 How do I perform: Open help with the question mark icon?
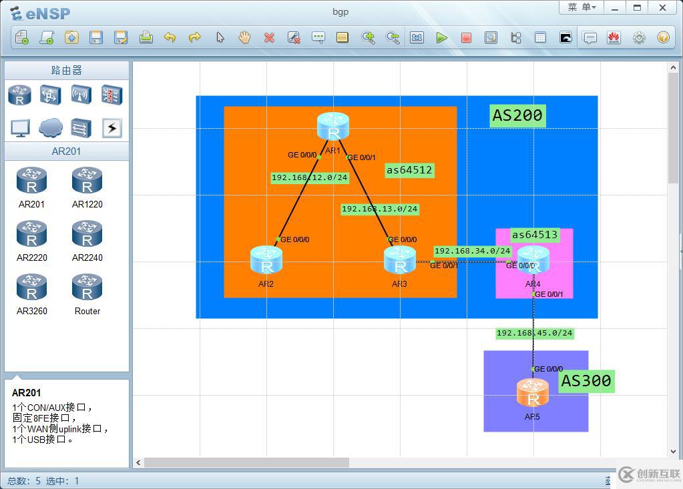pos(664,38)
